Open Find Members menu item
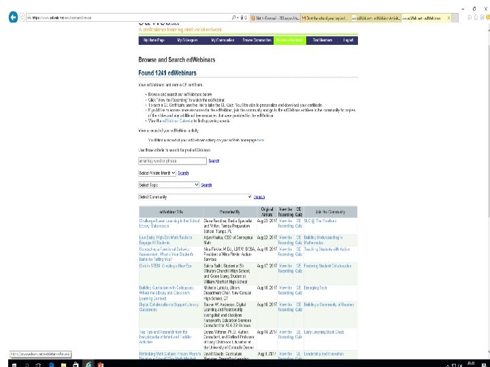490x367 pixels. coord(323,40)
